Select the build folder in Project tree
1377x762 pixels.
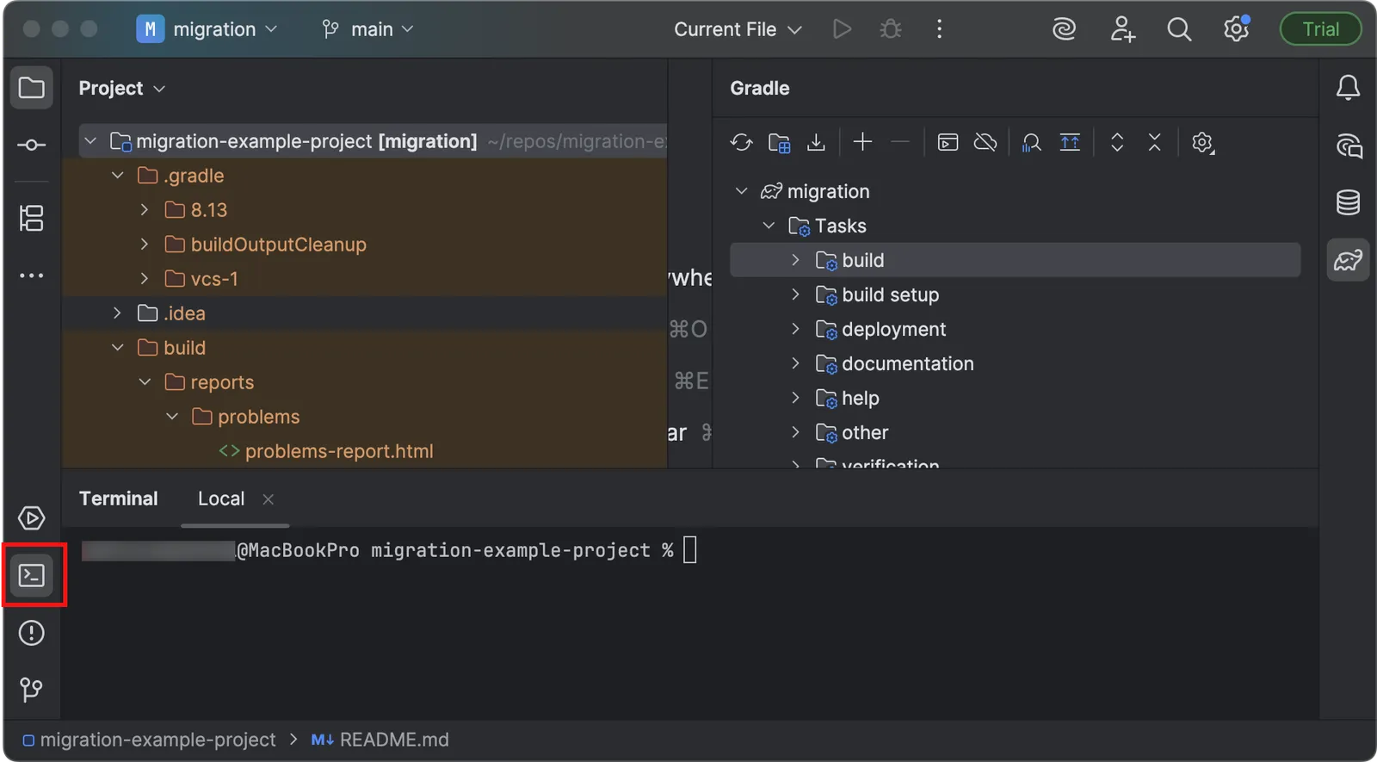coord(184,348)
